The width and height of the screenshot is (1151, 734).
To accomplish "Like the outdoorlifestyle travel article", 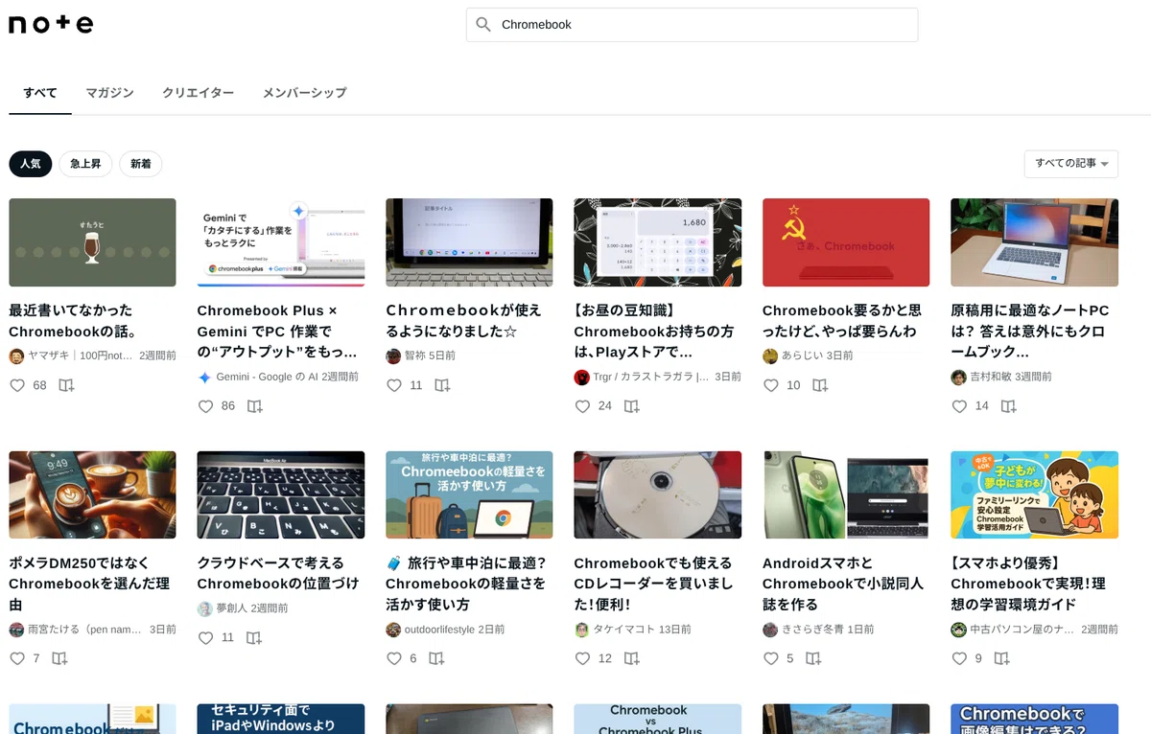I will 394,659.
